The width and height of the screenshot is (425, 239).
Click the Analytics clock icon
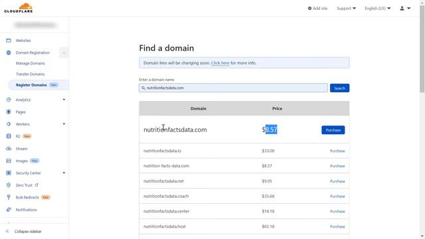[9, 100]
